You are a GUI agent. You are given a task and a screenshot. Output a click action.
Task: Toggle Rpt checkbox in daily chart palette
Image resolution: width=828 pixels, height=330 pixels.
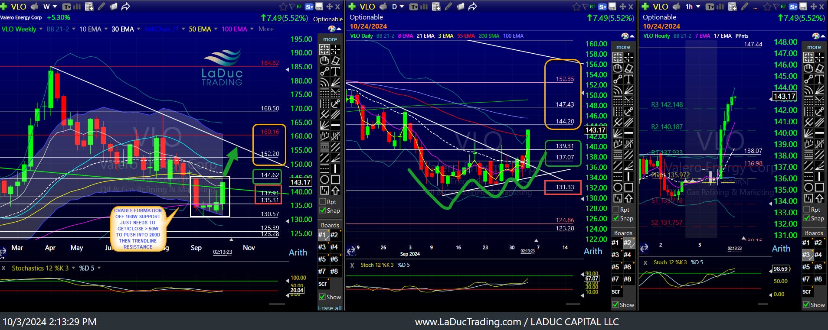click(616, 210)
